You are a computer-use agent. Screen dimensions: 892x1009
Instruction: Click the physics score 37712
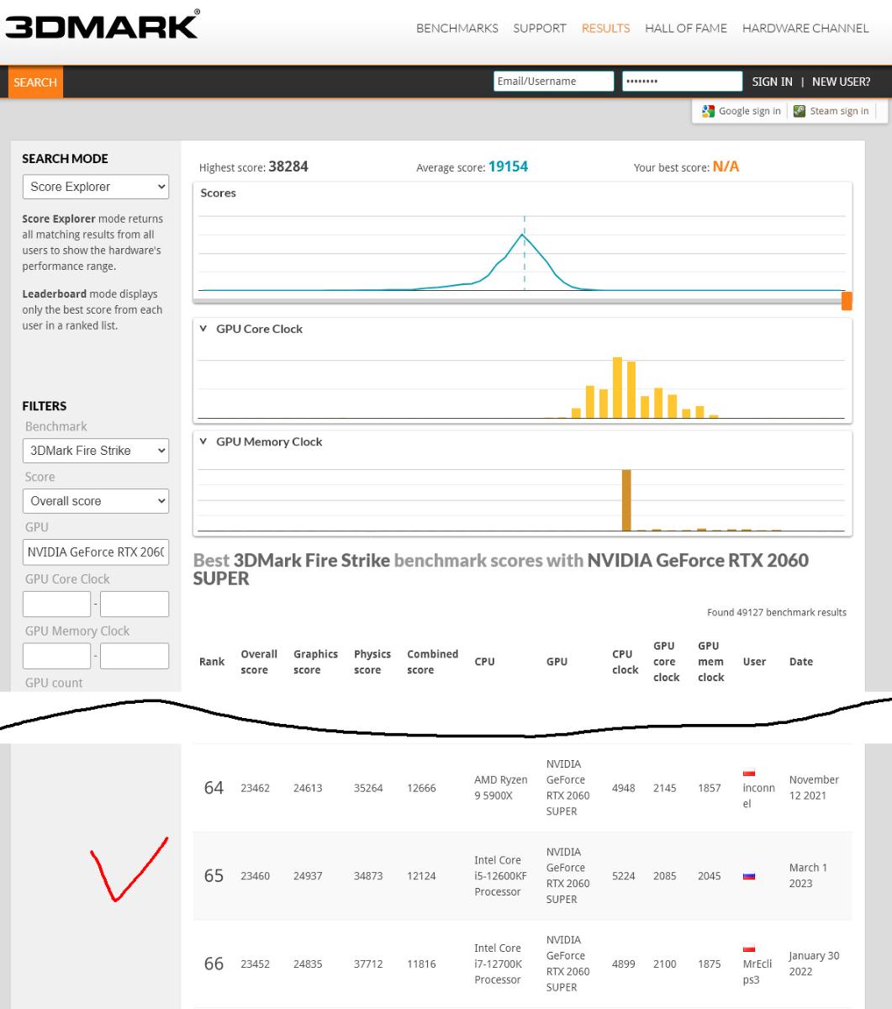pyautogui.click(x=368, y=965)
